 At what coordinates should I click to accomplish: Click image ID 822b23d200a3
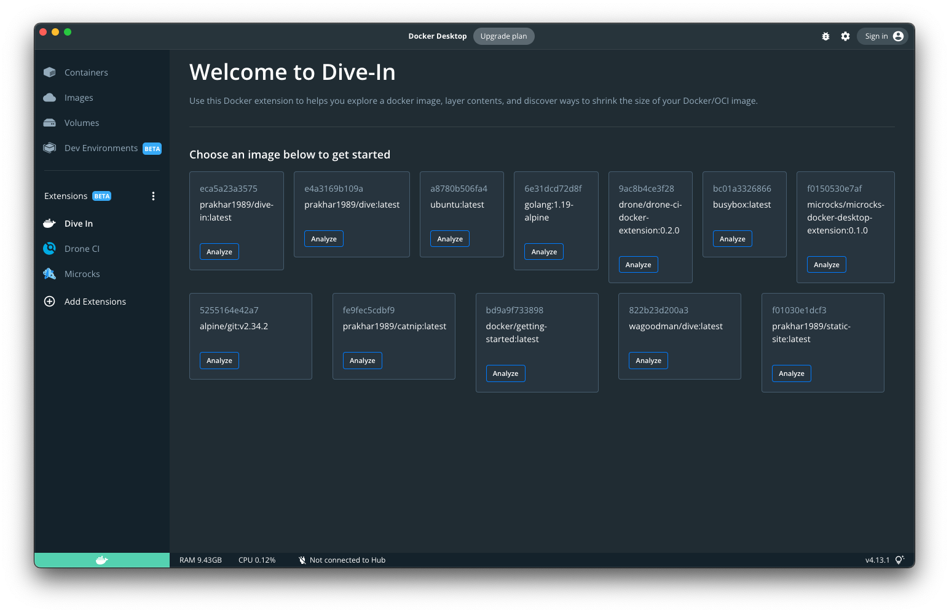click(658, 310)
